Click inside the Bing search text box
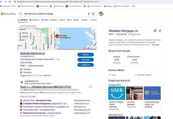This screenshot has height=119, width=173. click(54, 14)
